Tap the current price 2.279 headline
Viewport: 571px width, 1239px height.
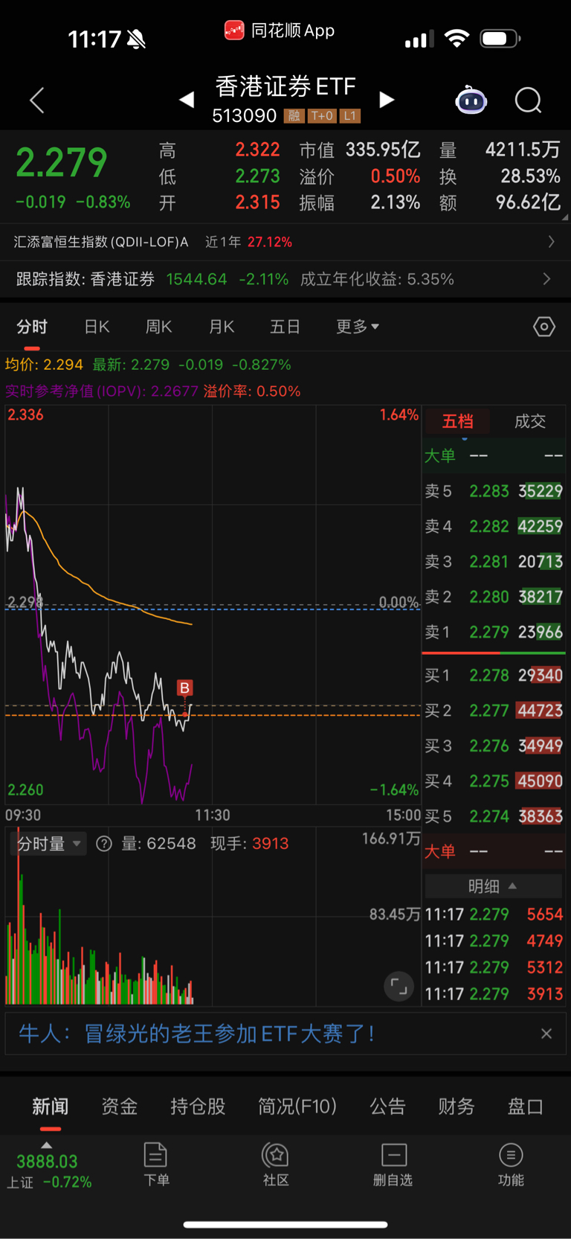(x=62, y=162)
